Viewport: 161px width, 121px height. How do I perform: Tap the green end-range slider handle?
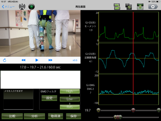click(159, 110)
